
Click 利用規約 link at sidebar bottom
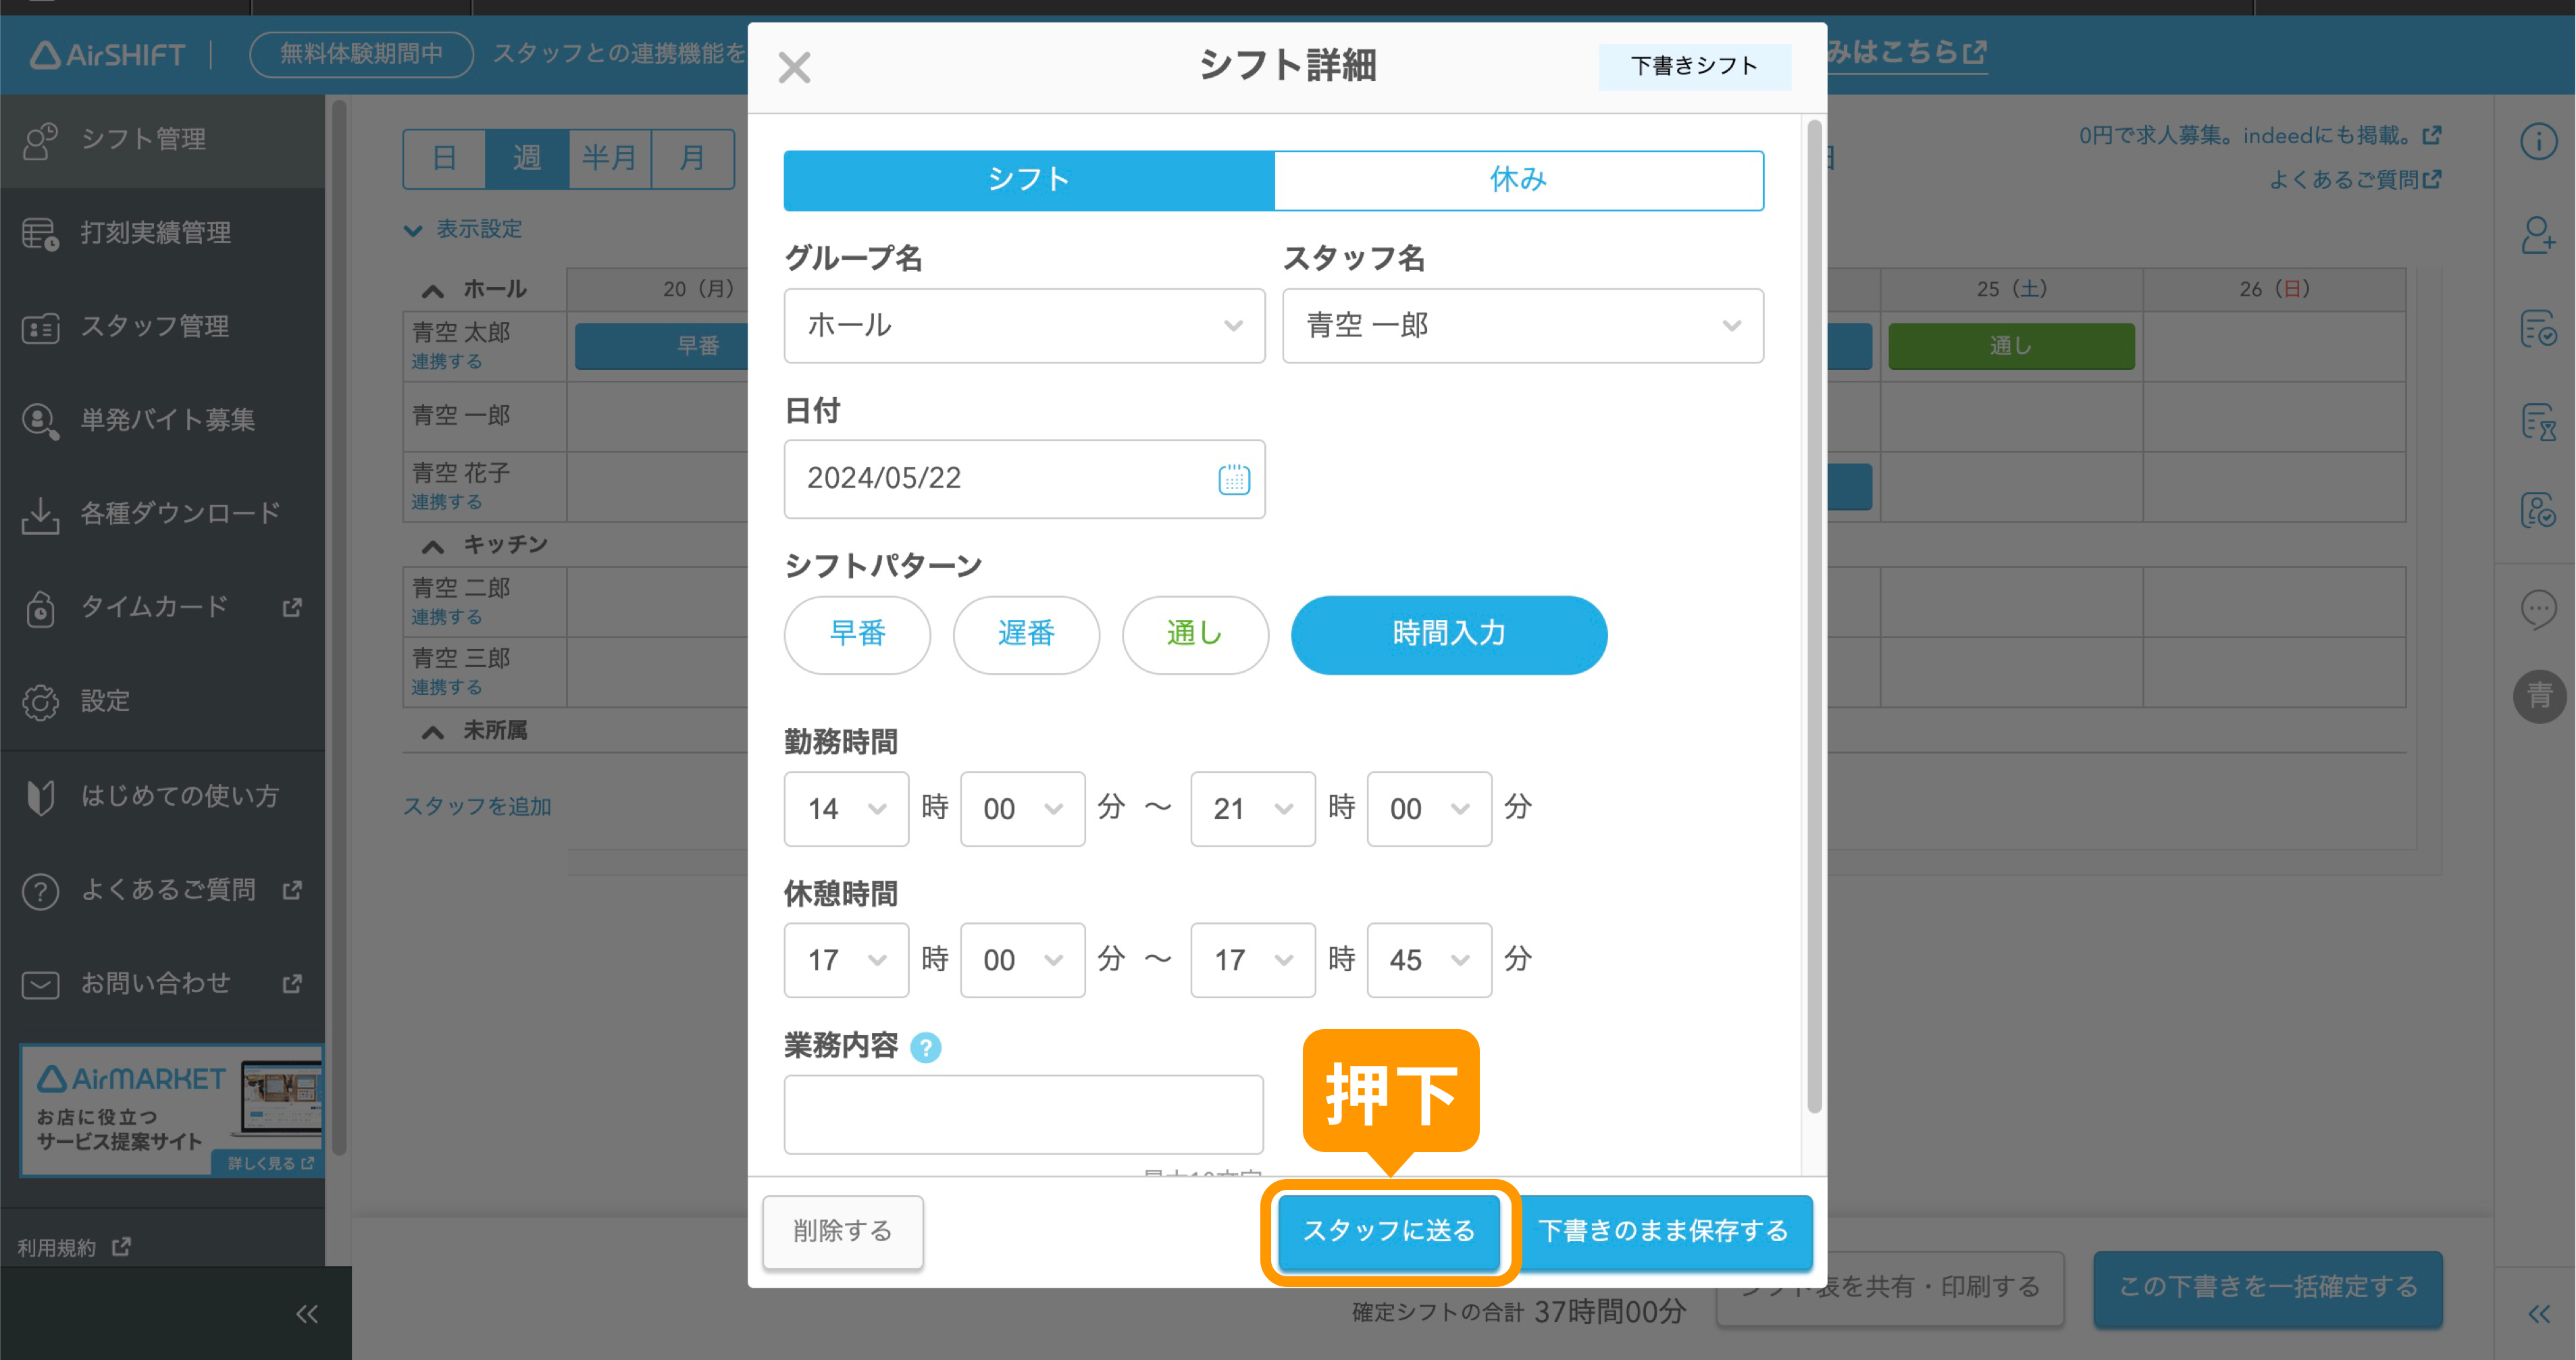(x=73, y=1247)
